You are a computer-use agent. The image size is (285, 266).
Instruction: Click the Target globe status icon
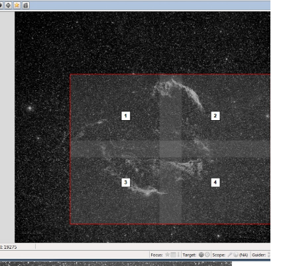(x=201, y=255)
